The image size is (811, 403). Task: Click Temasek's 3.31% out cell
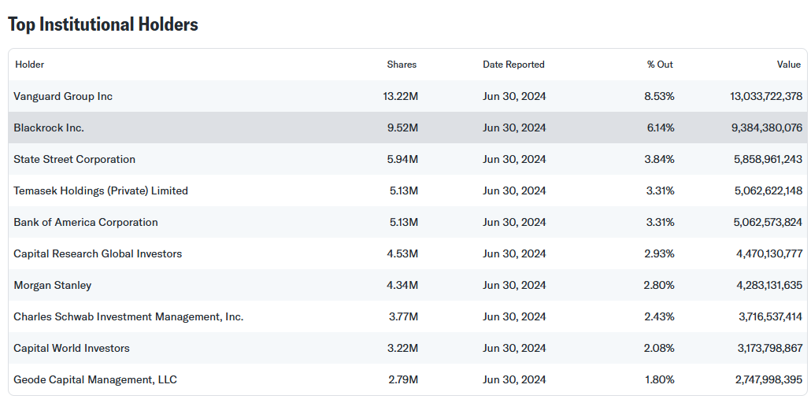click(661, 191)
